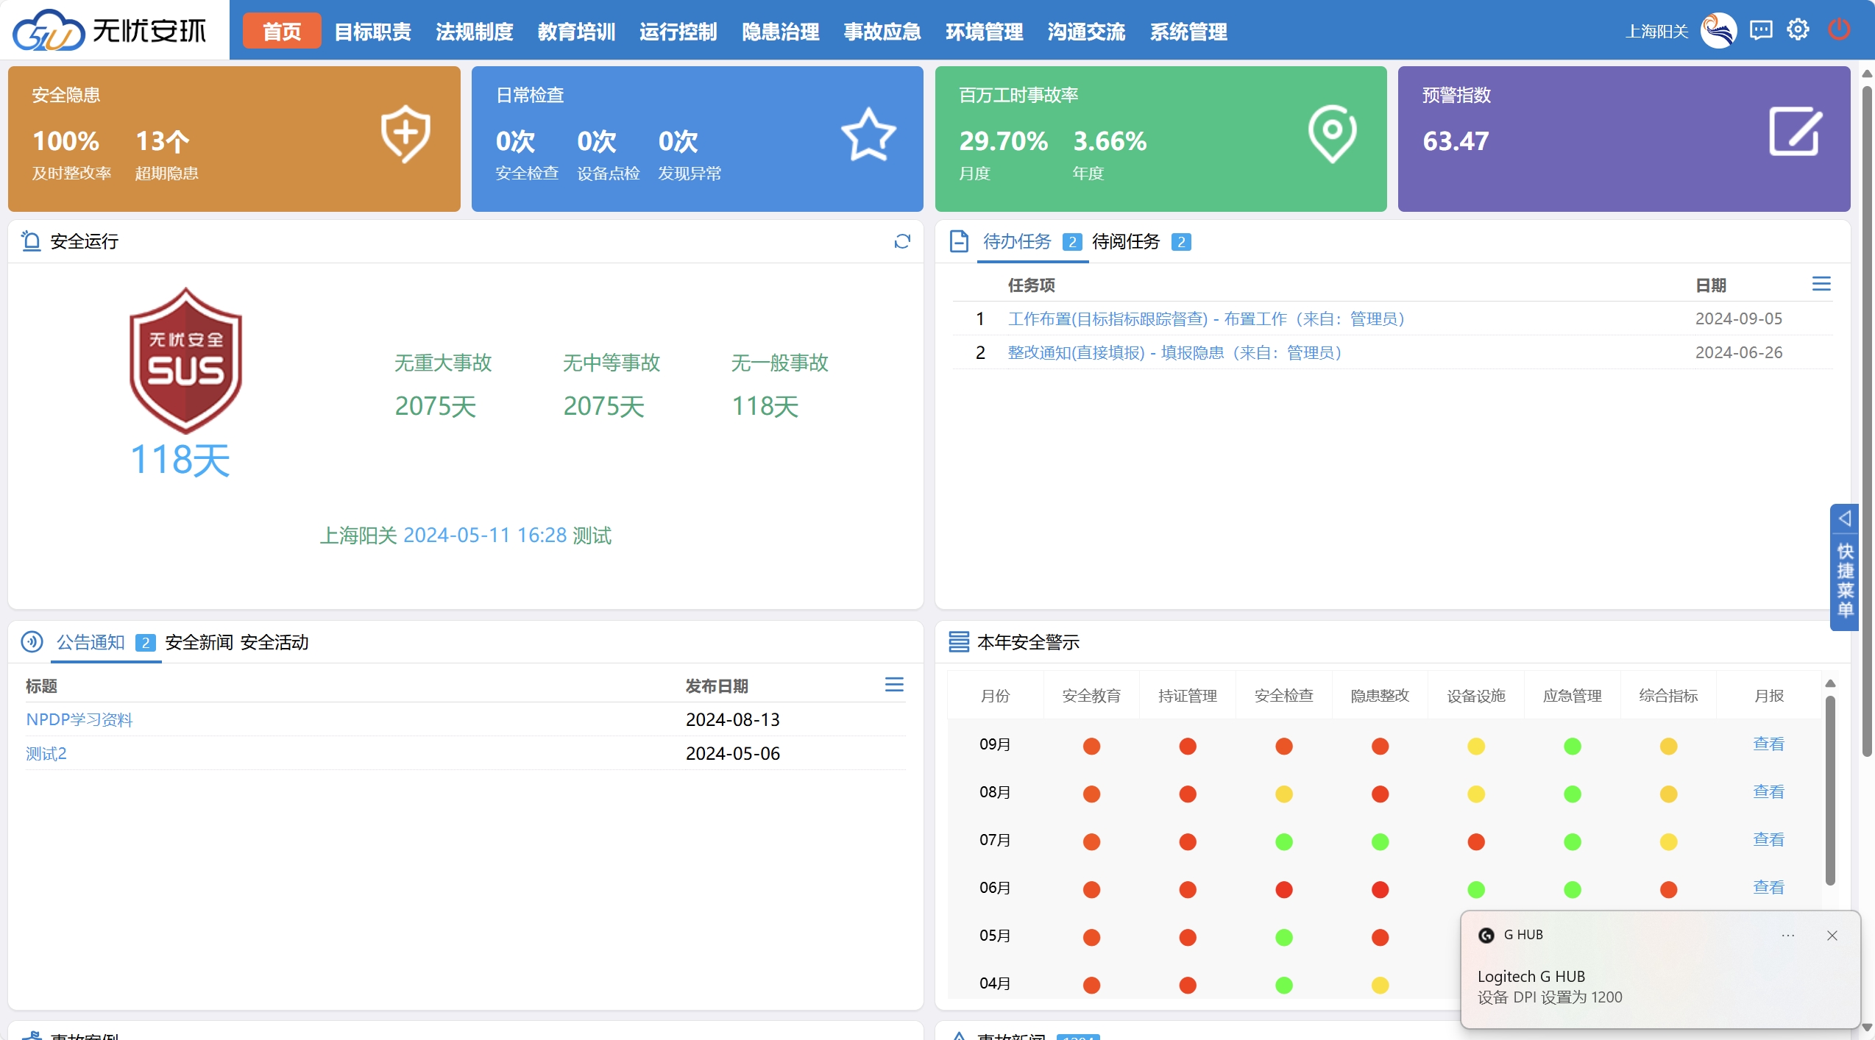Open the list menu icon in 公告通知 panel
This screenshot has width=1875, height=1040.
(894, 685)
